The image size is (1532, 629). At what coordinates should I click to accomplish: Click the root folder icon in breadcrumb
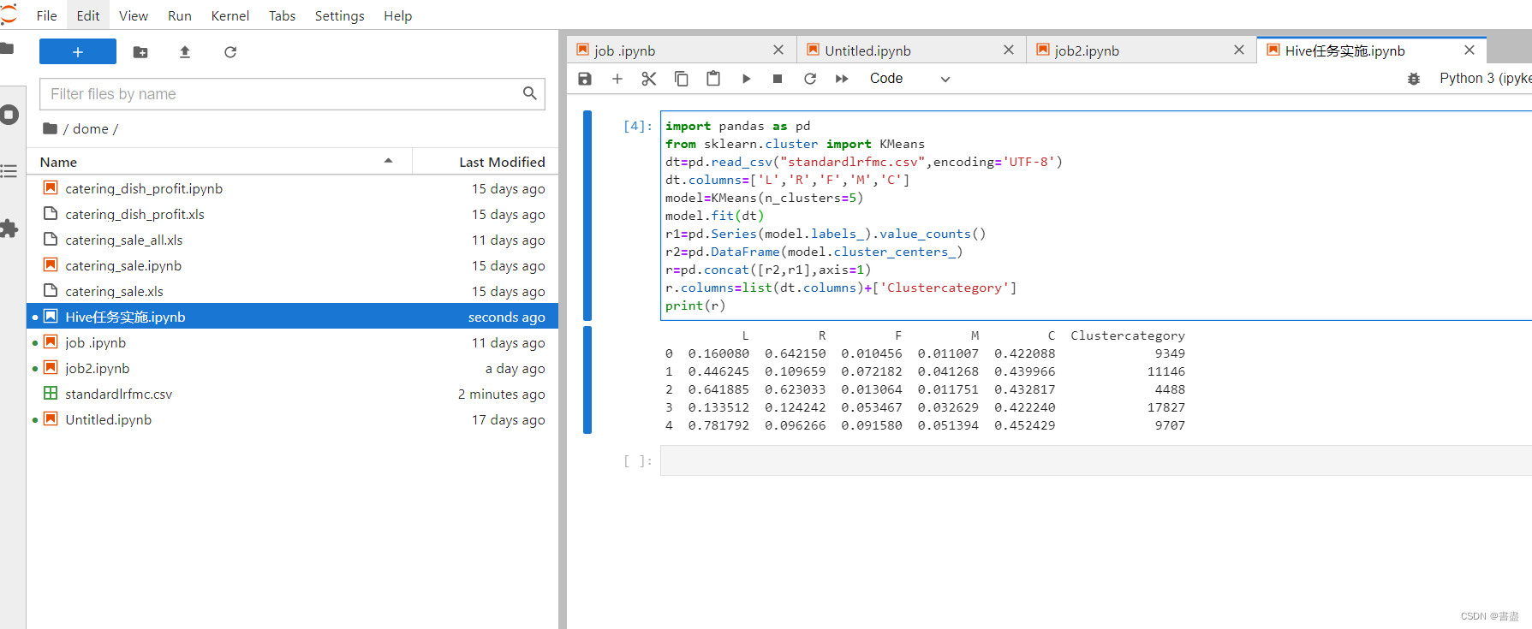click(50, 128)
